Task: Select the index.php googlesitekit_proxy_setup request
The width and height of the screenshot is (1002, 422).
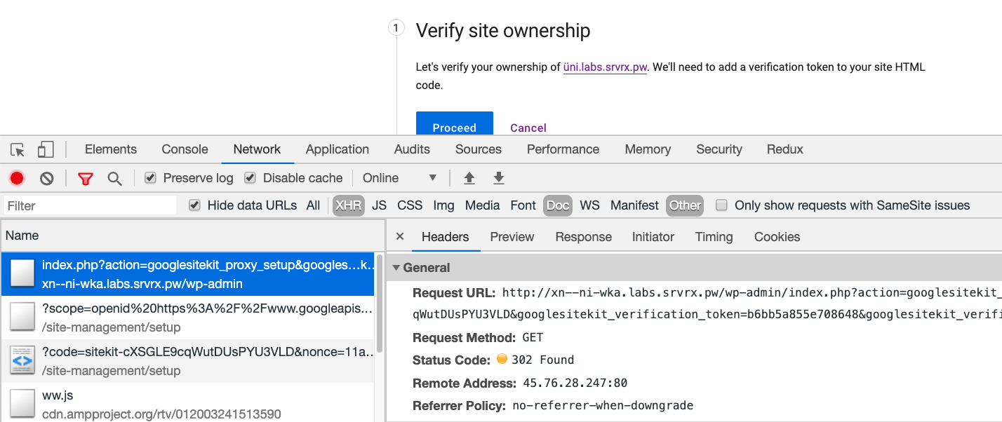Action: pyautogui.click(x=188, y=274)
